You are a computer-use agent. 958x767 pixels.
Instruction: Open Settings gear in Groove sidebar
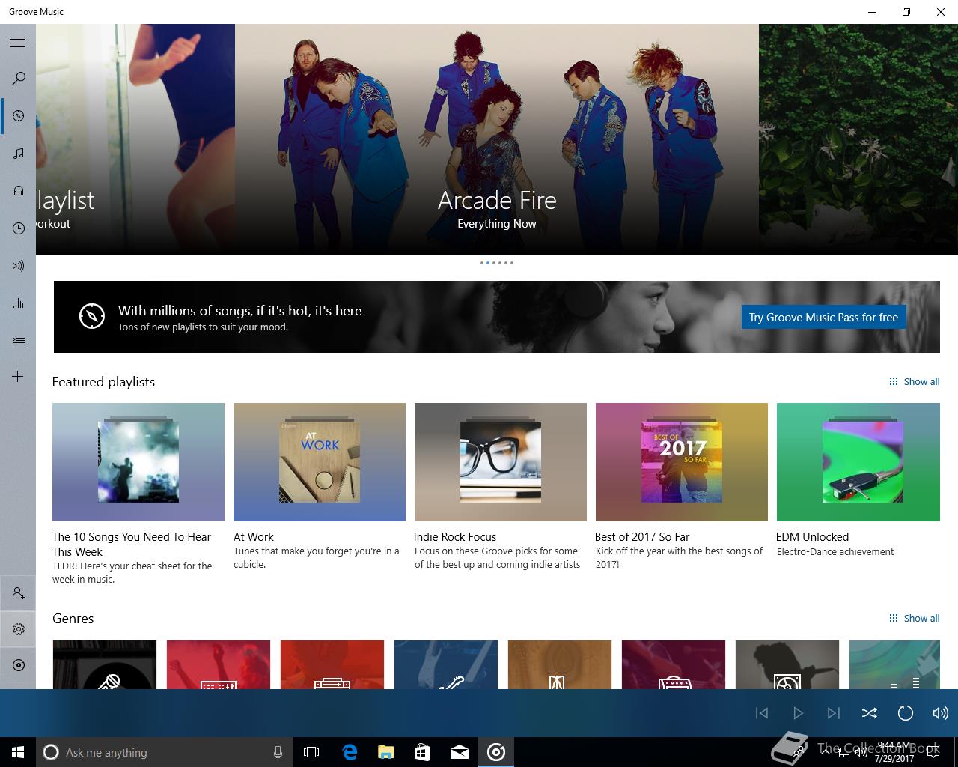coord(19,629)
